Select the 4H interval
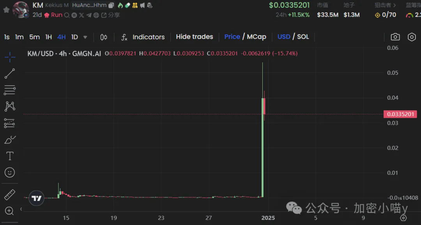The width and height of the screenshot is (421, 225). (x=62, y=37)
